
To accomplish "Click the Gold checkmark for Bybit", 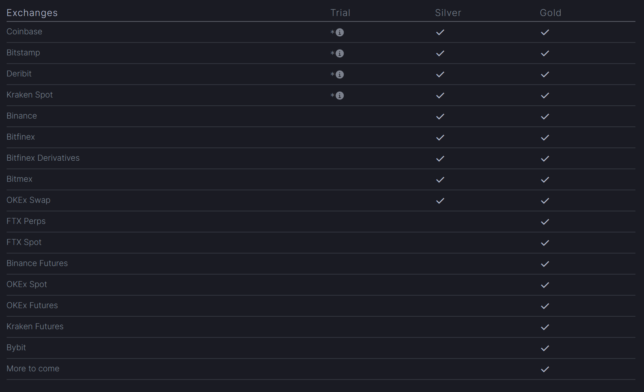I will [x=545, y=348].
